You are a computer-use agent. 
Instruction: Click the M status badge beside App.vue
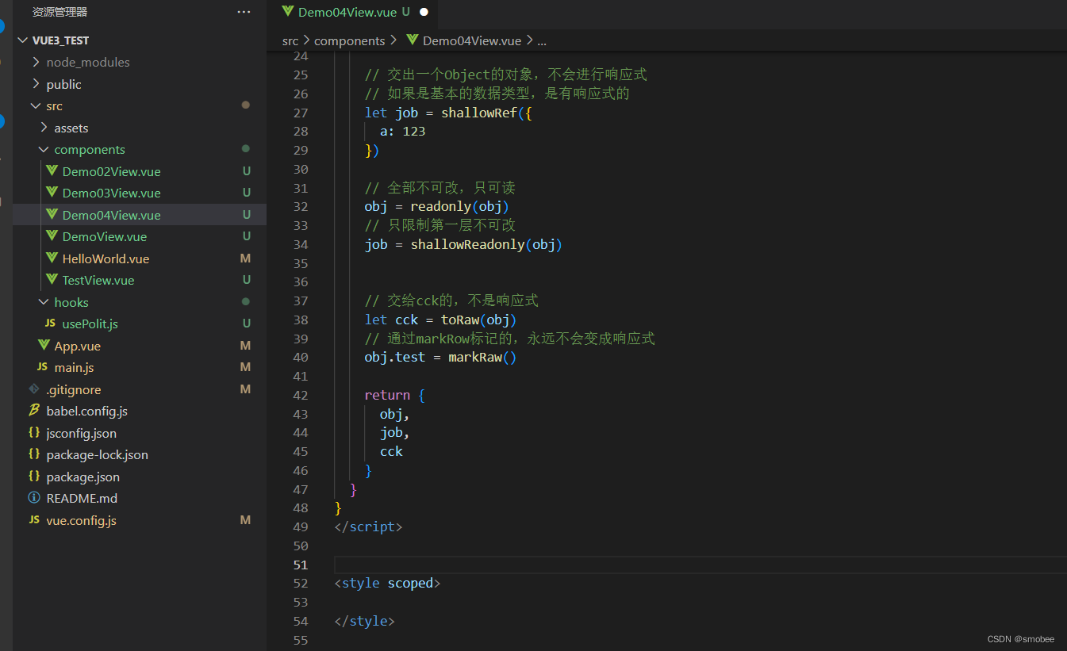click(x=245, y=346)
